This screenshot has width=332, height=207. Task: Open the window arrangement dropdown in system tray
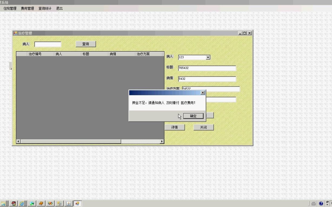point(327,204)
